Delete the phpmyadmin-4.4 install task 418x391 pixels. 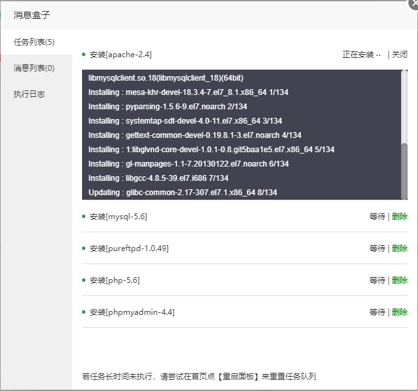click(399, 312)
